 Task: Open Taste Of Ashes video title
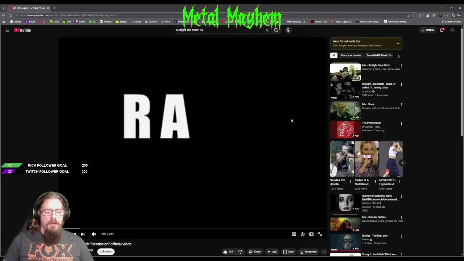[x=378, y=86]
